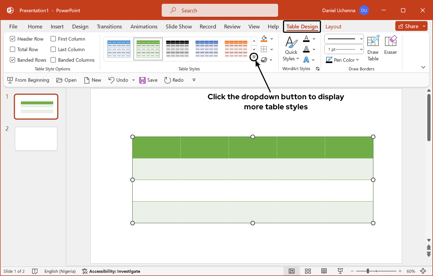Open the Pen Color dropdown
The width and height of the screenshot is (433, 276).
click(x=342, y=60)
